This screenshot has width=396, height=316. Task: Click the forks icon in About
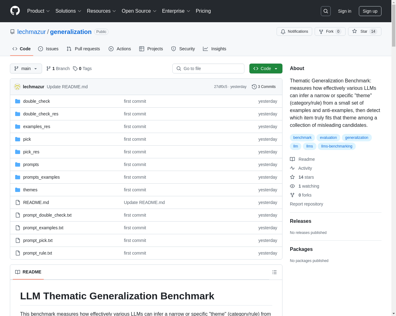tap(292, 195)
